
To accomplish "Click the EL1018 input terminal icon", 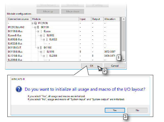I will click(x=44, y=51).
